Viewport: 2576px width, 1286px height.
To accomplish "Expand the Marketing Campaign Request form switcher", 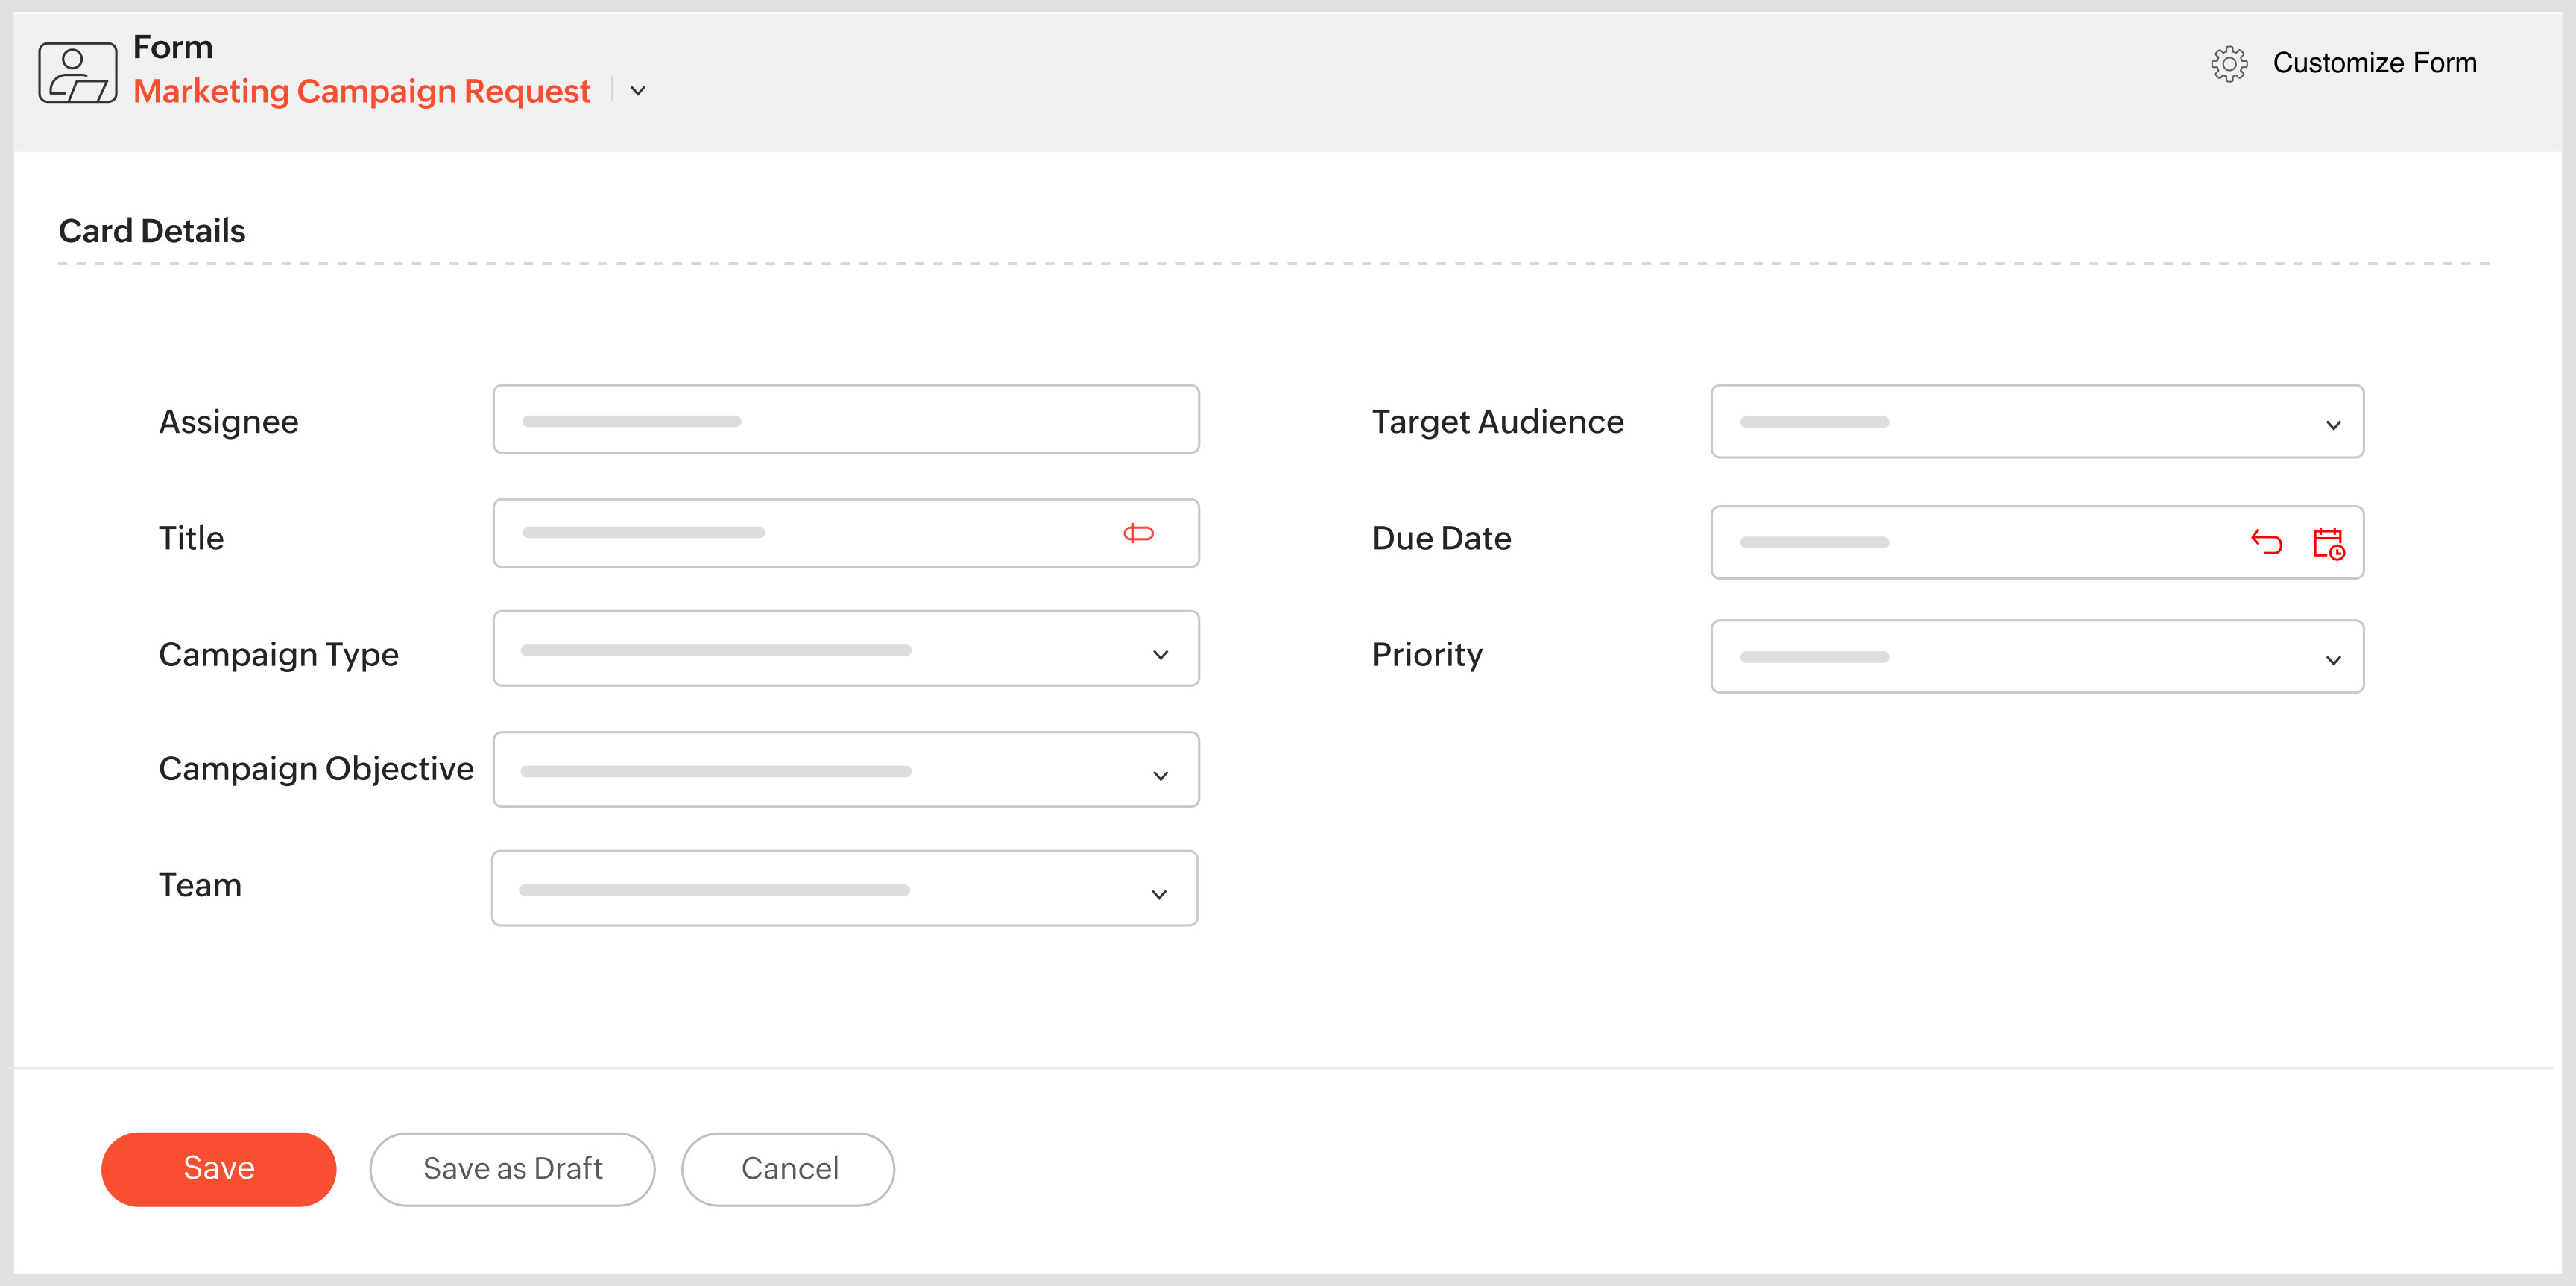I will (638, 91).
